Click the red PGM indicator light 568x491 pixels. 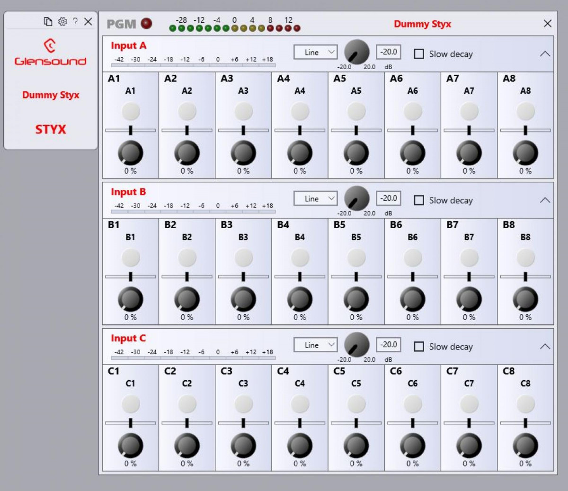pos(147,23)
